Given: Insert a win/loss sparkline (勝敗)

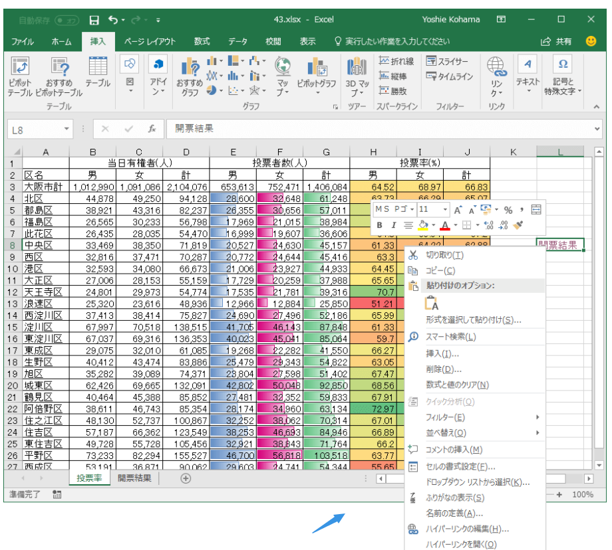Looking at the screenshot, I should coord(393,91).
